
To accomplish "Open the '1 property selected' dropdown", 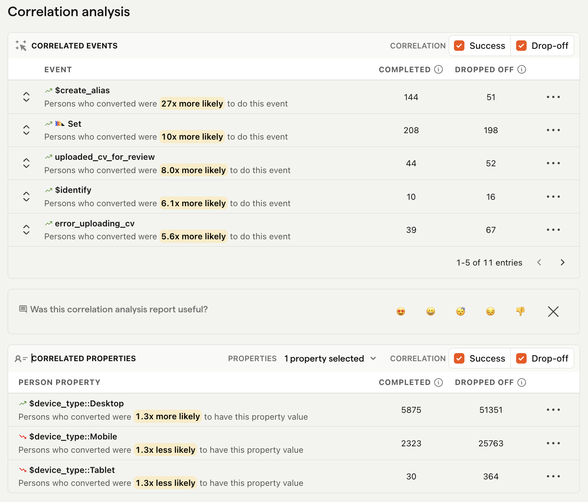I will [x=330, y=358].
